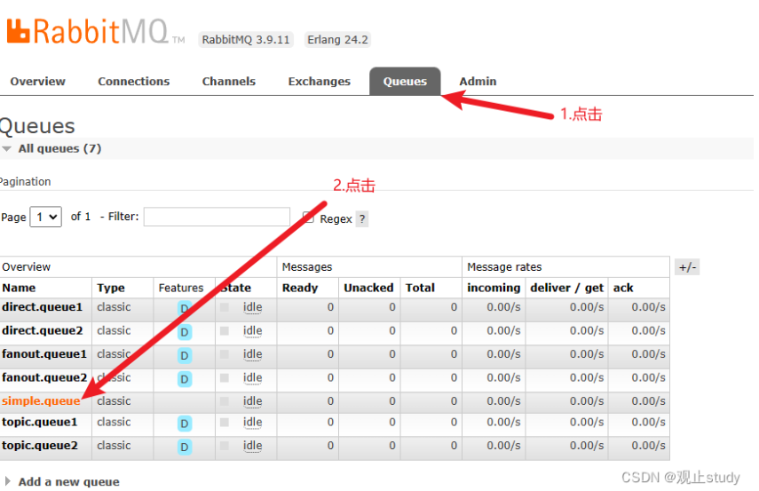Switch to the Connections tab

tap(133, 82)
